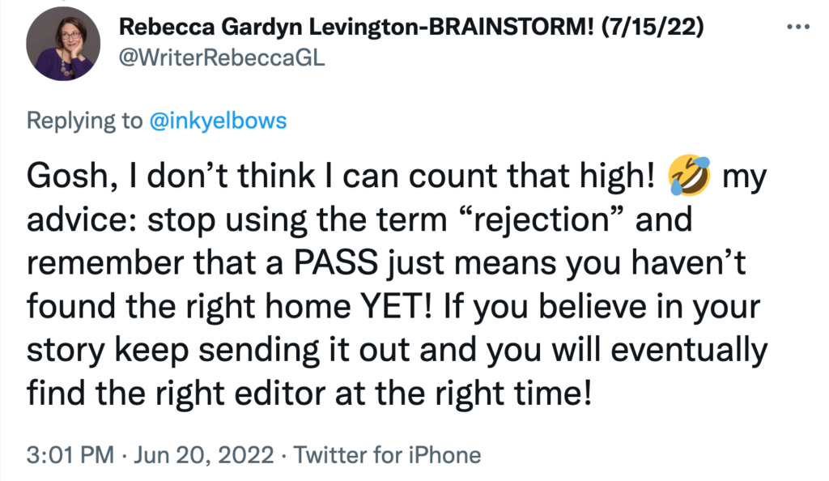The height and width of the screenshot is (481, 829).
Task: Click the rolling-on-floor laughing emoji
Action: point(688,176)
